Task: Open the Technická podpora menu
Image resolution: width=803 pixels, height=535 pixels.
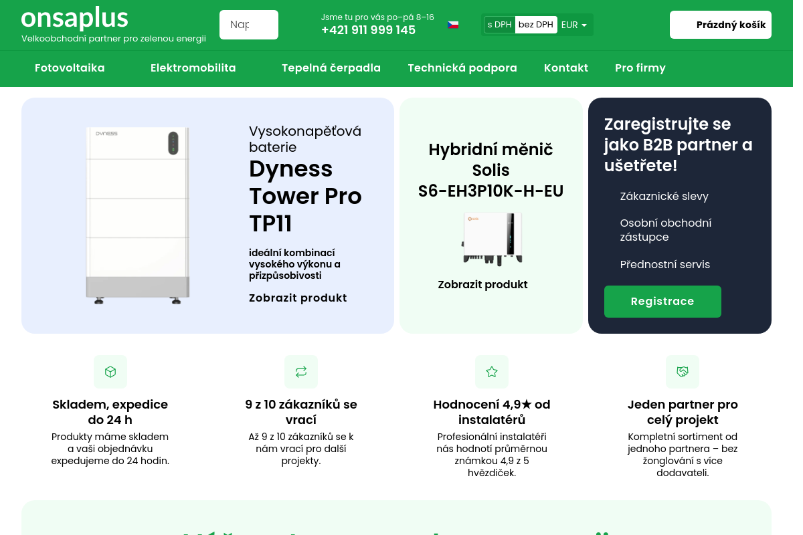Action: (462, 68)
